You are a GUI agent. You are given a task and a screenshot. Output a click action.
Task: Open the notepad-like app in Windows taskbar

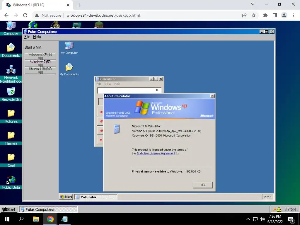64,219
